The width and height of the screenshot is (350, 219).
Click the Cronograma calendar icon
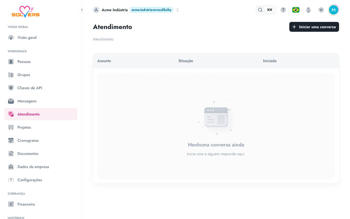11,140
